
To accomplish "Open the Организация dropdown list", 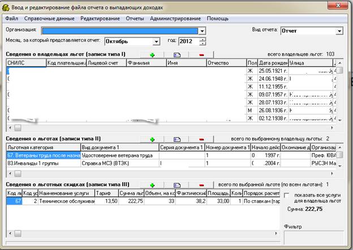I will 202,31.
